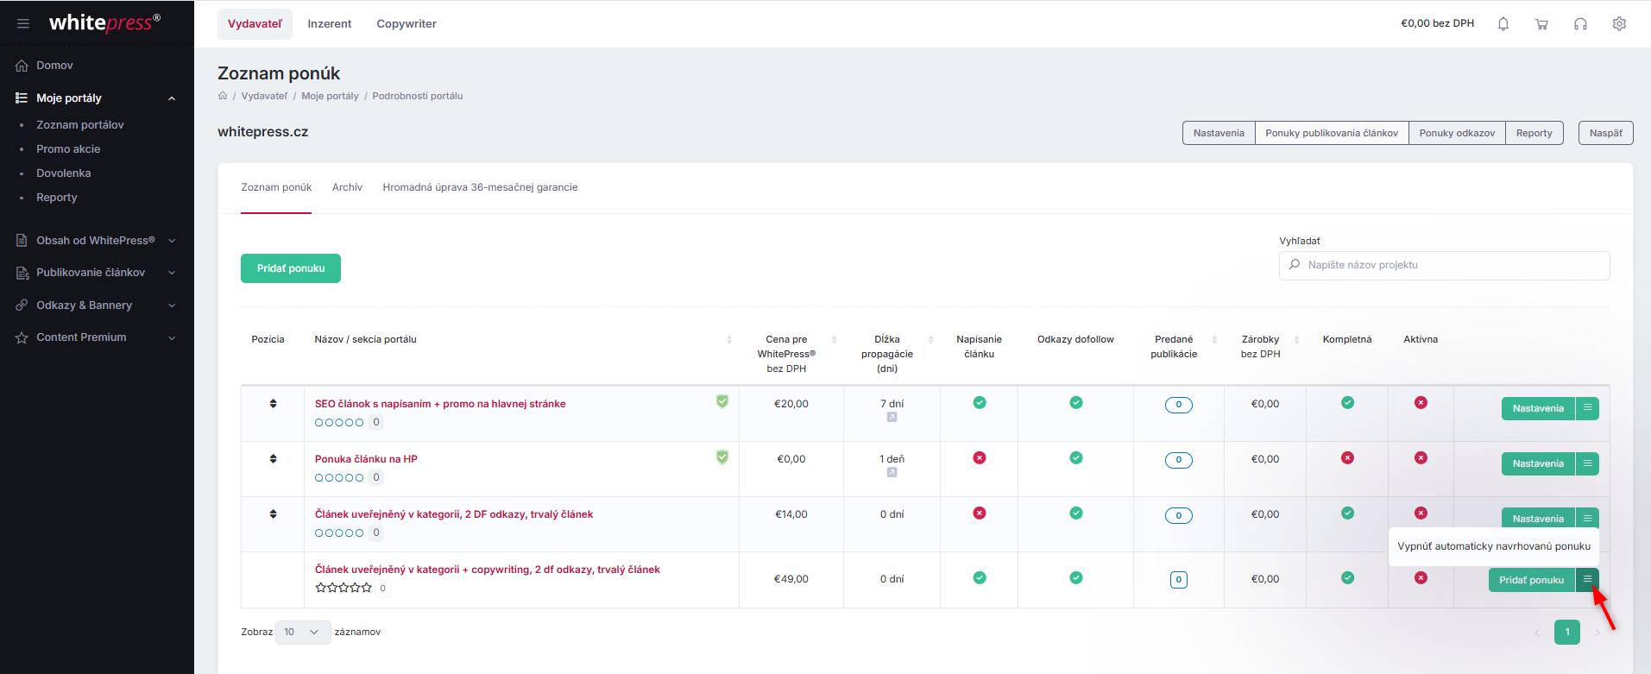Go to pagination page 1
Viewport: 1651px width, 674px height.
click(x=1567, y=633)
